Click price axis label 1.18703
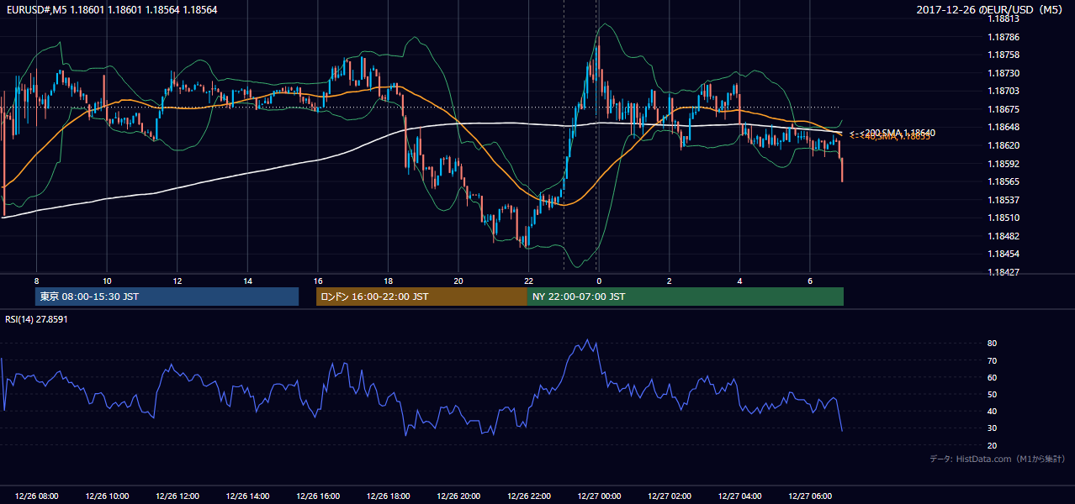The width and height of the screenshot is (1075, 504). click(1004, 91)
